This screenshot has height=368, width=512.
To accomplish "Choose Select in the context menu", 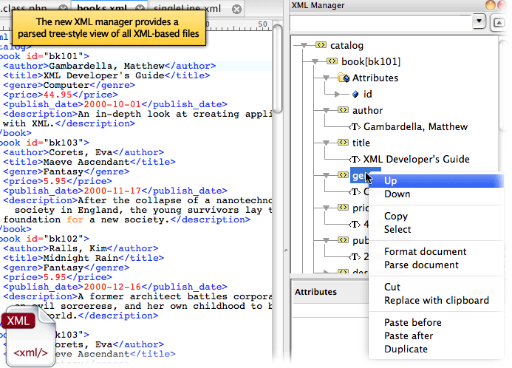I will pyautogui.click(x=436, y=229).
